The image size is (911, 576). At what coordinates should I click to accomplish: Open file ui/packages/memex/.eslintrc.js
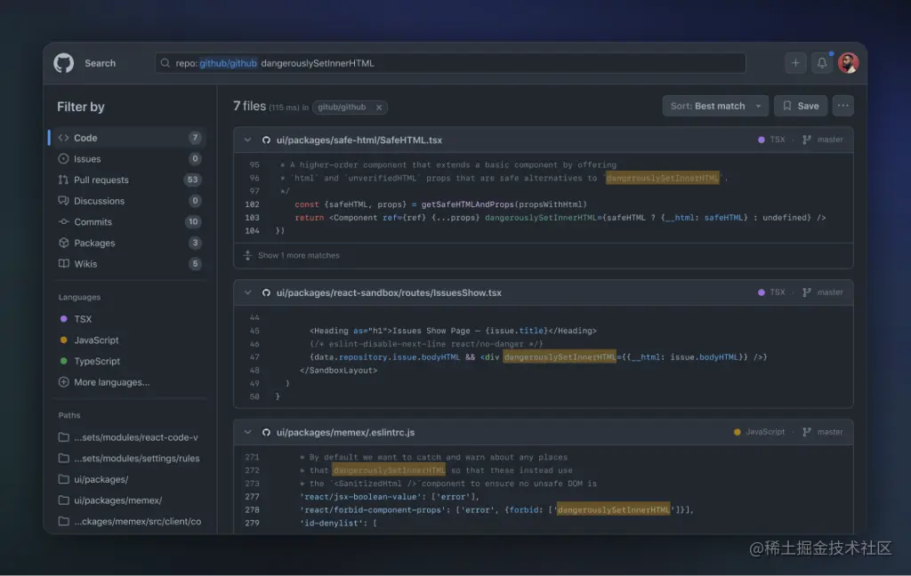(345, 433)
